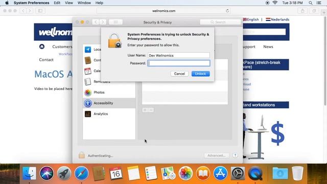The width and height of the screenshot is (327, 184).
Task: Switch website language to English
Action: tap(251, 19)
